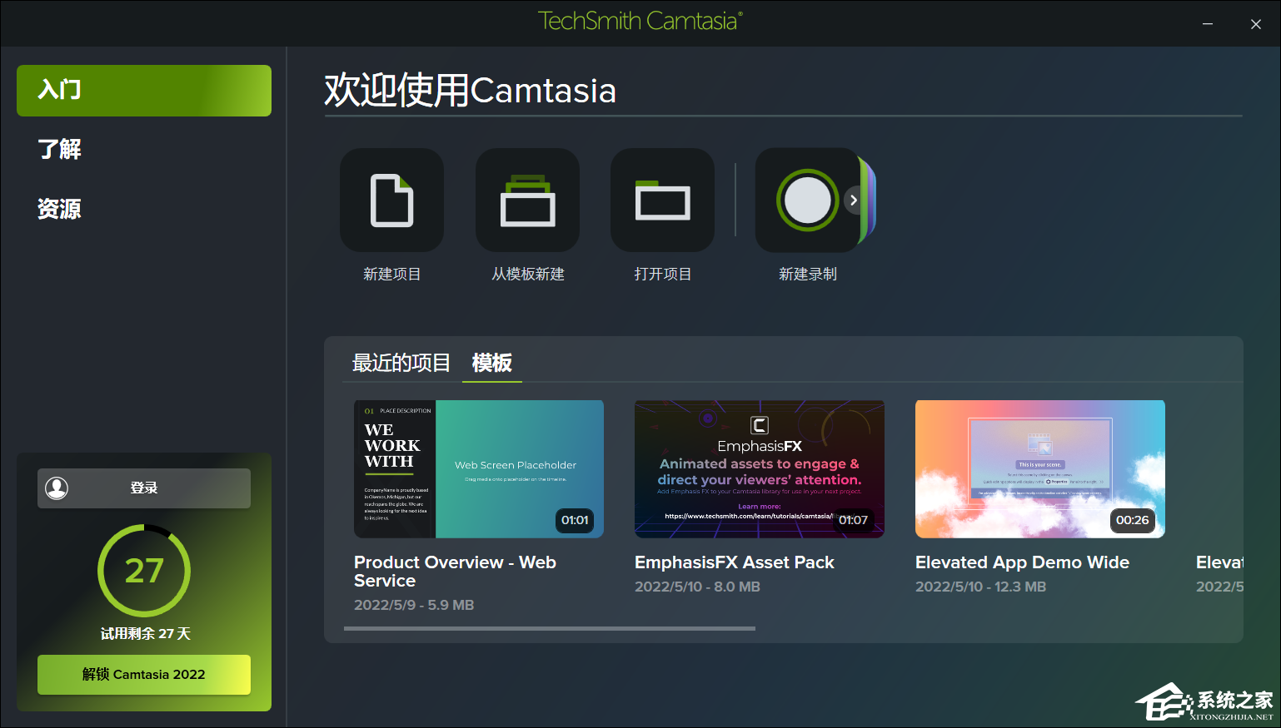Image resolution: width=1281 pixels, height=728 pixels.
Task: Close the Camtasia welcome window
Action: [1256, 24]
